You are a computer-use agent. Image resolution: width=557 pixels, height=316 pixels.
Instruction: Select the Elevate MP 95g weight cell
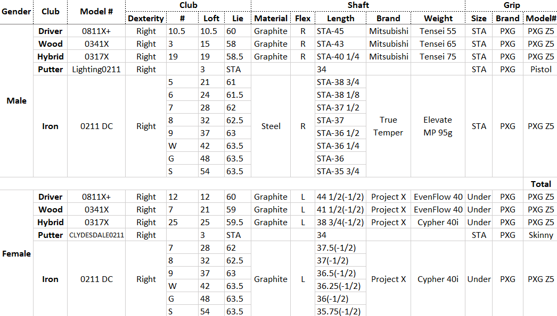coord(438,126)
